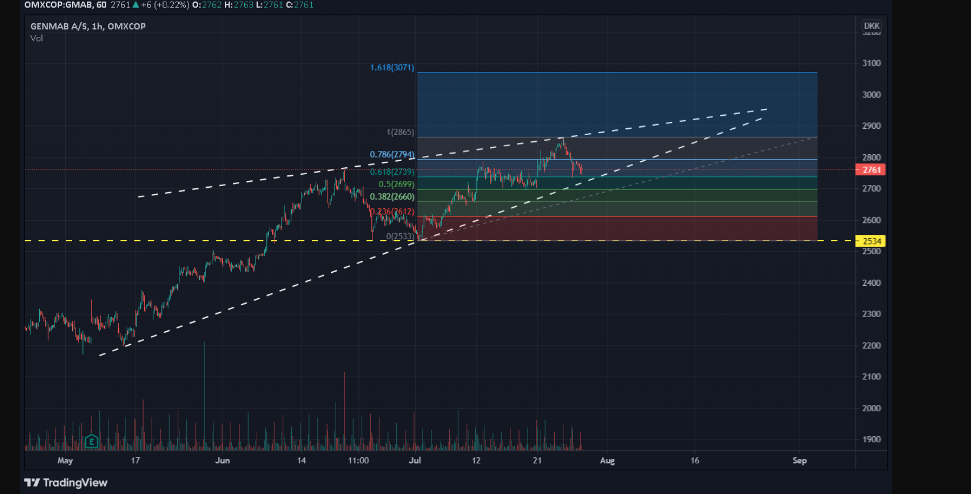Image resolution: width=971 pixels, height=494 pixels.
Task: Select the C:2761 close value
Action: point(300,5)
